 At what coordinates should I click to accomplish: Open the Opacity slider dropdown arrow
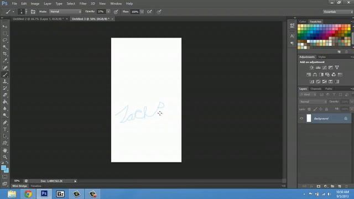tap(108, 12)
